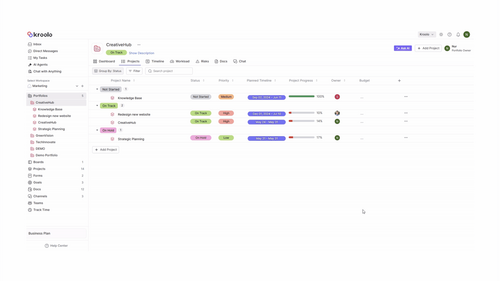
Task: Switch to the Risks tab
Action: pyautogui.click(x=202, y=61)
